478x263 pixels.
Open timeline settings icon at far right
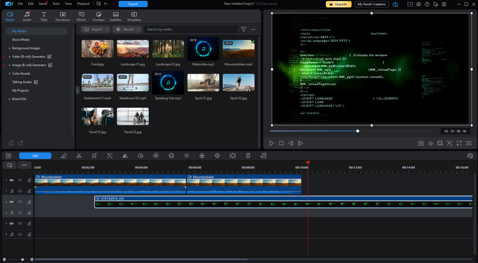[x=470, y=156]
